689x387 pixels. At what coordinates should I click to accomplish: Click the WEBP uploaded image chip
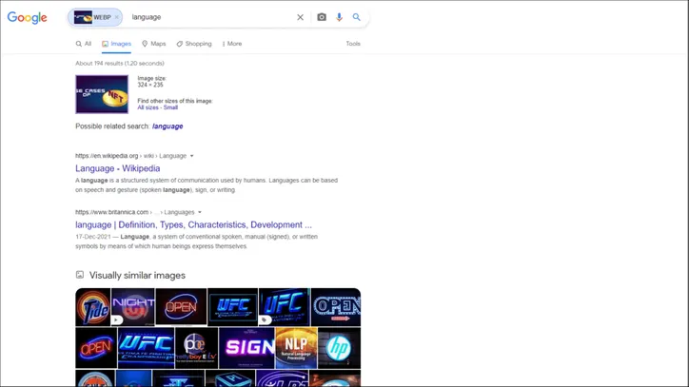(94, 17)
